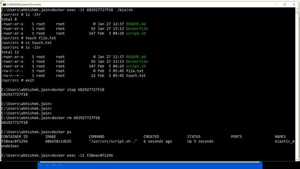Click the 'touch file.txt' command text
300x169 pixels.
tap(41, 38)
